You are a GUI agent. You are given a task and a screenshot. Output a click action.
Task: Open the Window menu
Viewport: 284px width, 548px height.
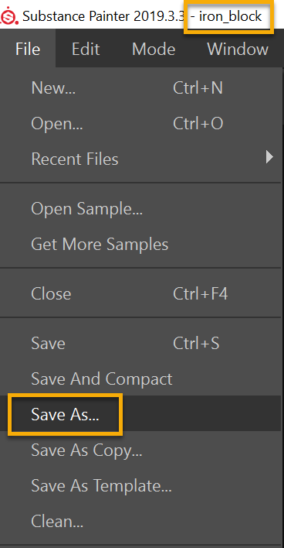click(x=238, y=50)
